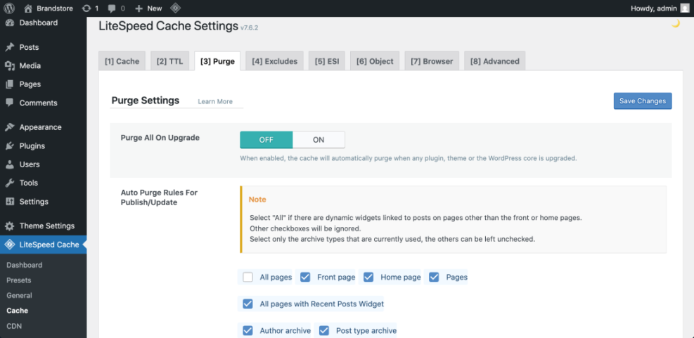The width and height of the screenshot is (694, 338).
Task: Click the Pages icon in sidebar
Action: [x=10, y=84]
